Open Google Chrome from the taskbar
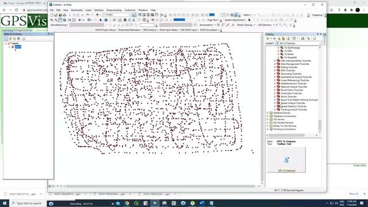The width and height of the screenshot is (368, 207). 127,203
